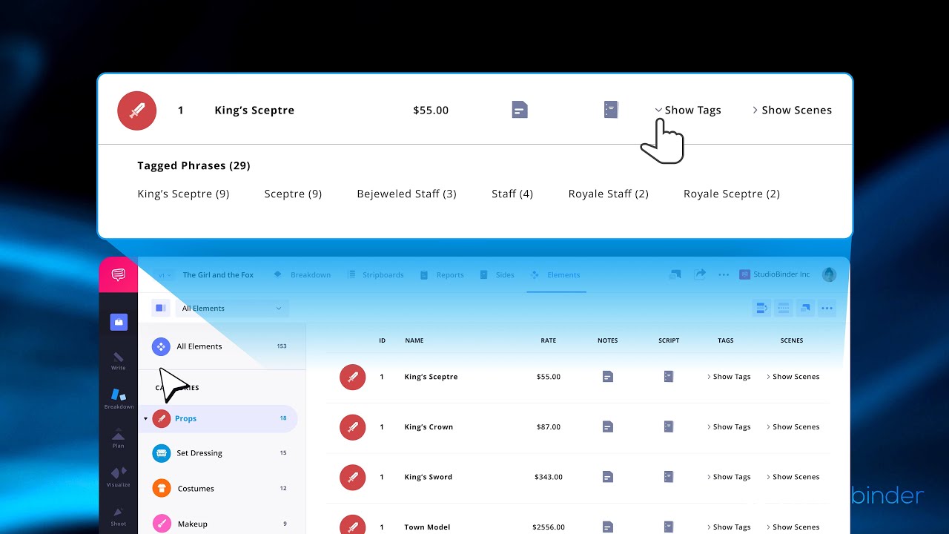Open the Write section in the sidebar

[x=119, y=361]
